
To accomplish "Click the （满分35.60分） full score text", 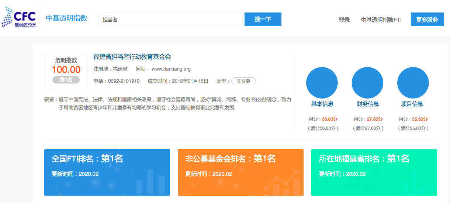I will [413, 128].
